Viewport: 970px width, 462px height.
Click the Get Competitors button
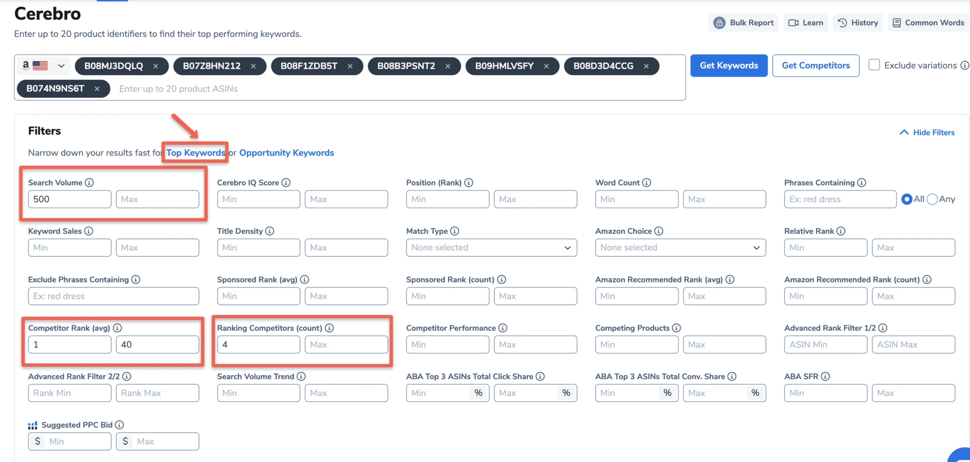[x=815, y=65]
